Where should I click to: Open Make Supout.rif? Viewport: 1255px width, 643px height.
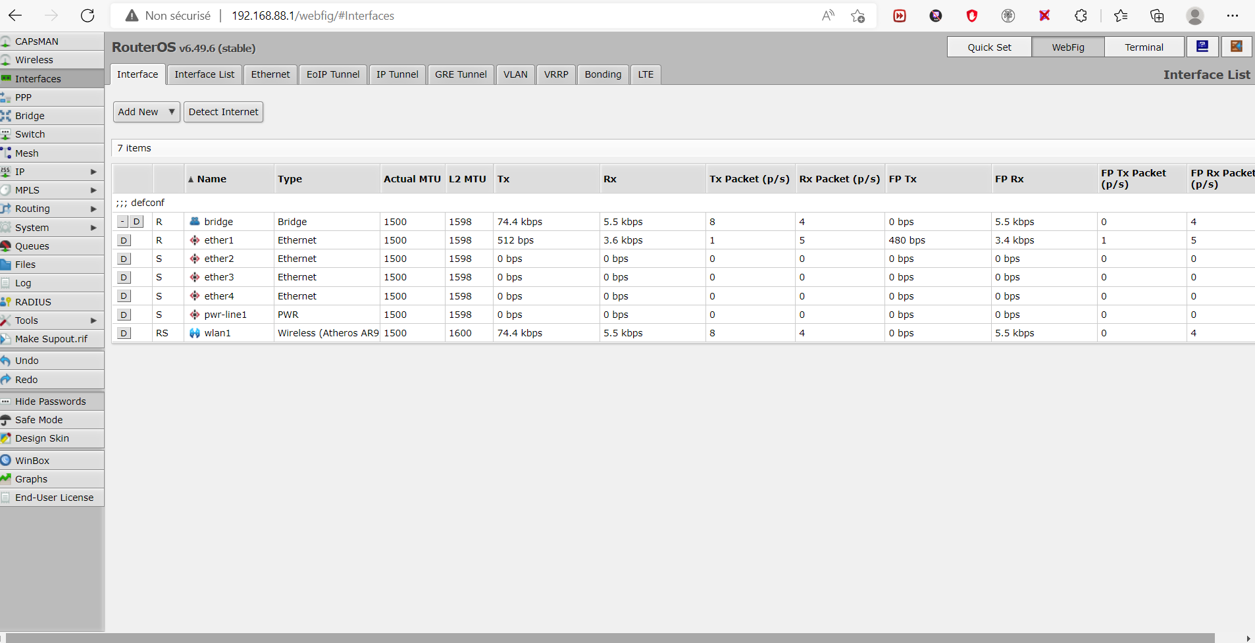pos(51,339)
